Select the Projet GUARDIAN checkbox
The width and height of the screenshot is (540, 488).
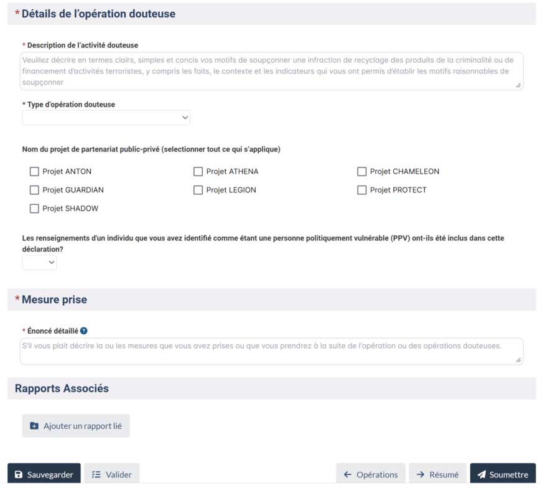click(34, 190)
